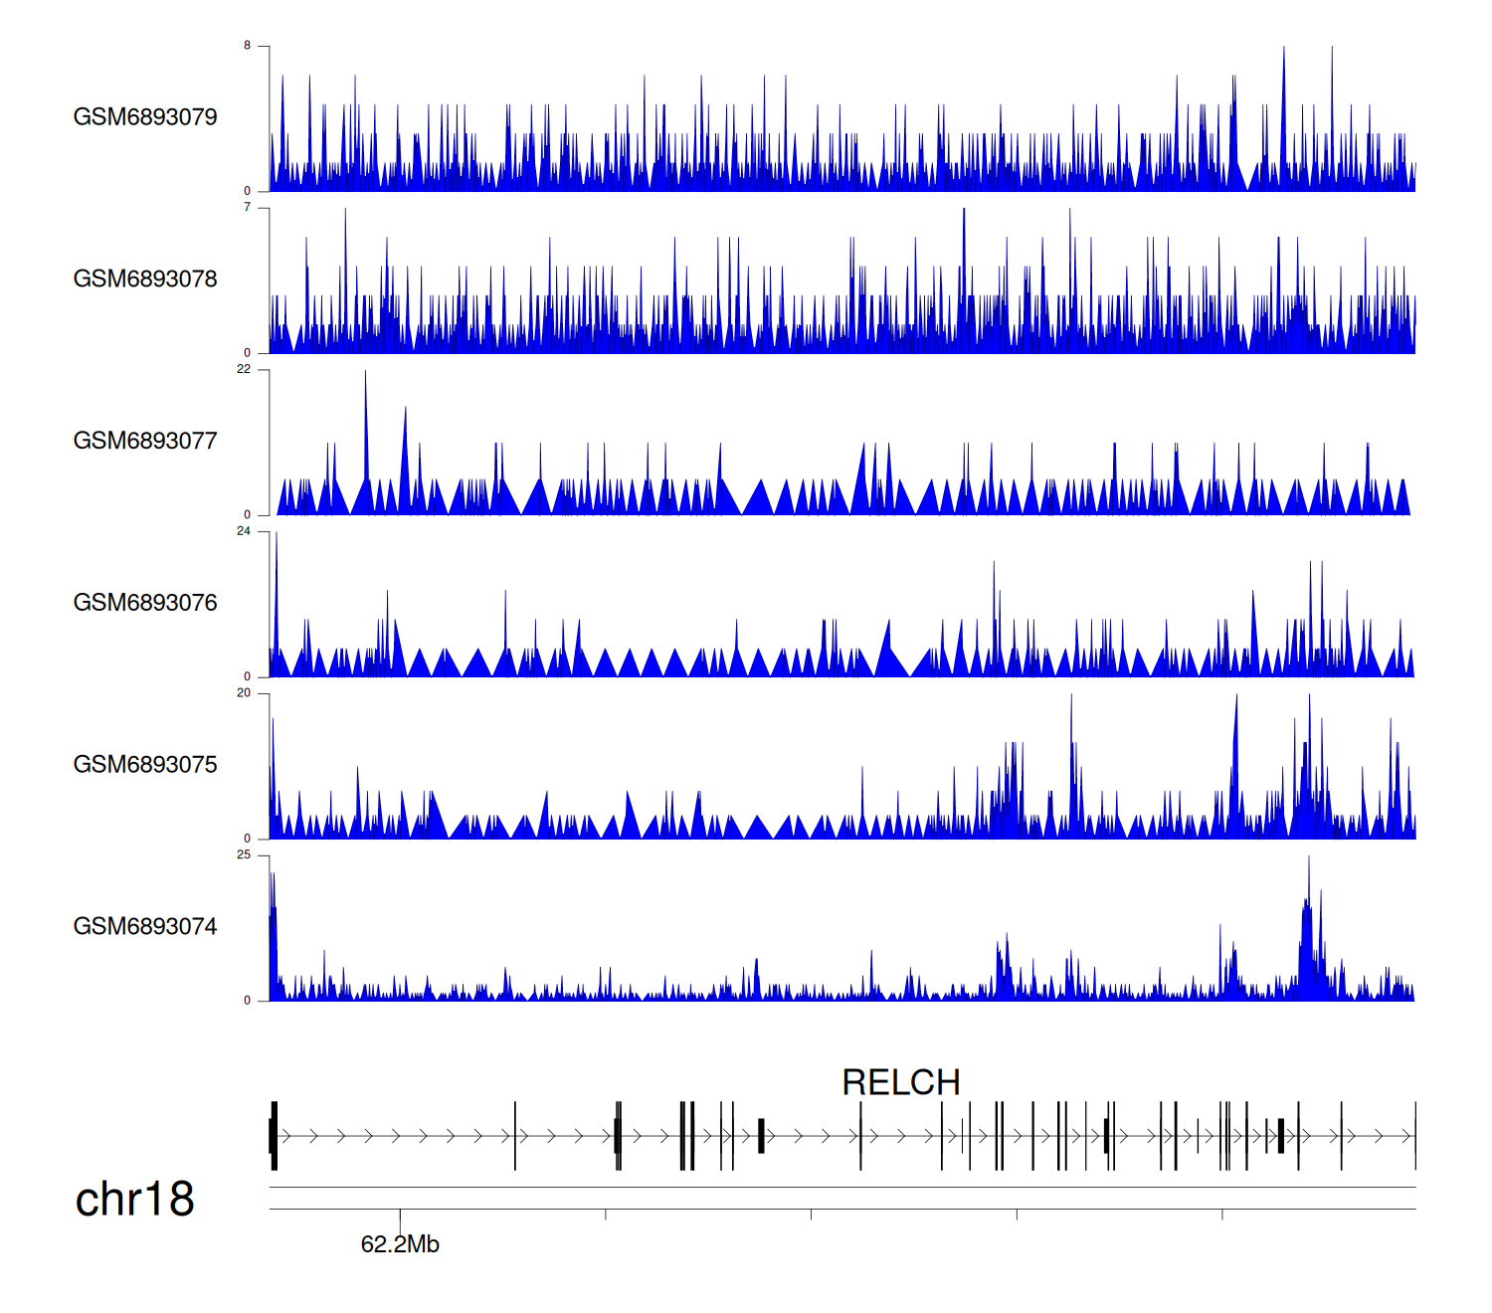Click the GSM6893079 track label
This screenshot has width=1492, height=1313.
pos(145,117)
